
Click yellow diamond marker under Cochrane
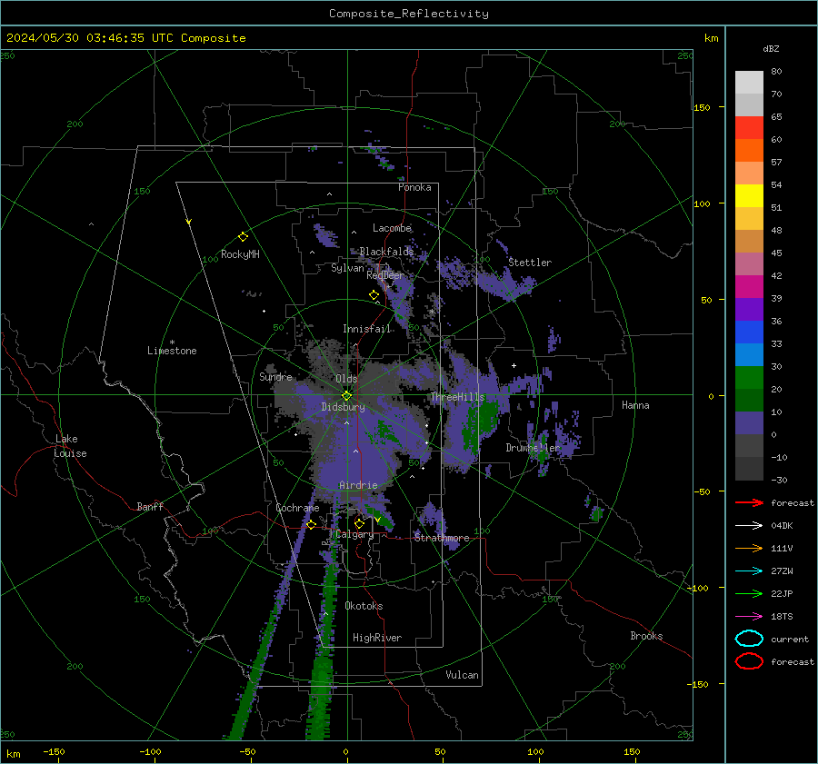pyautogui.click(x=311, y=524)
